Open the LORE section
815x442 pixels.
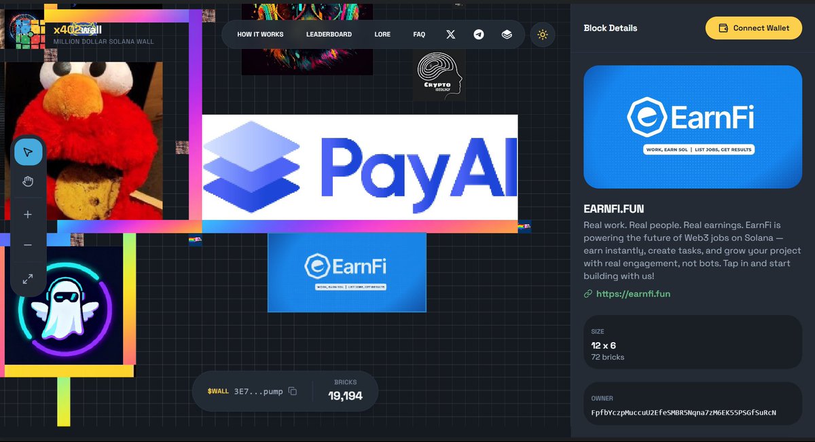click(382, 35)
